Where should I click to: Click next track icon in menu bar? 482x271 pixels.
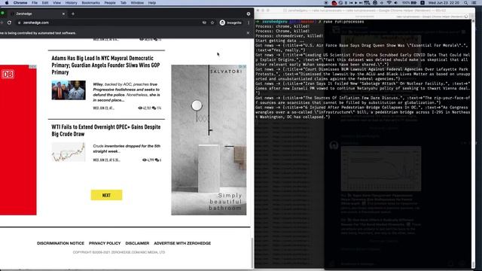pyautogui.click(x=361, y=3)
